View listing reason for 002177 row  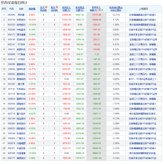(143, 158)
